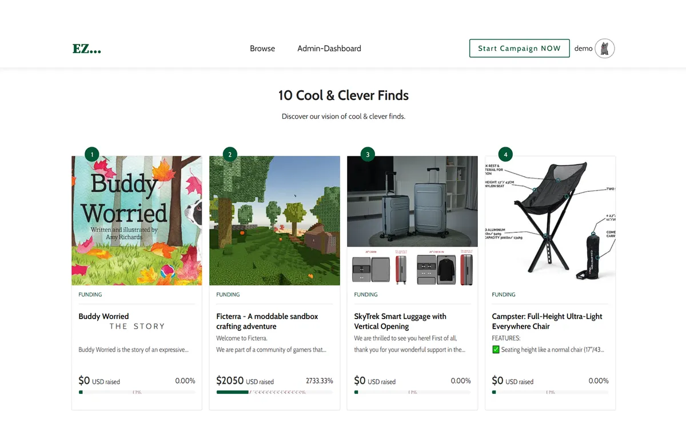686x428 pixels.
Task: Click the Buddy Worried funding progress bar
Action: click(x=137, y=392)
